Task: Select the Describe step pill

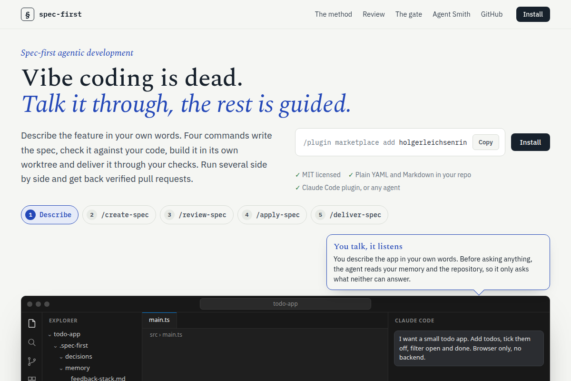Action: pos(49,215)
